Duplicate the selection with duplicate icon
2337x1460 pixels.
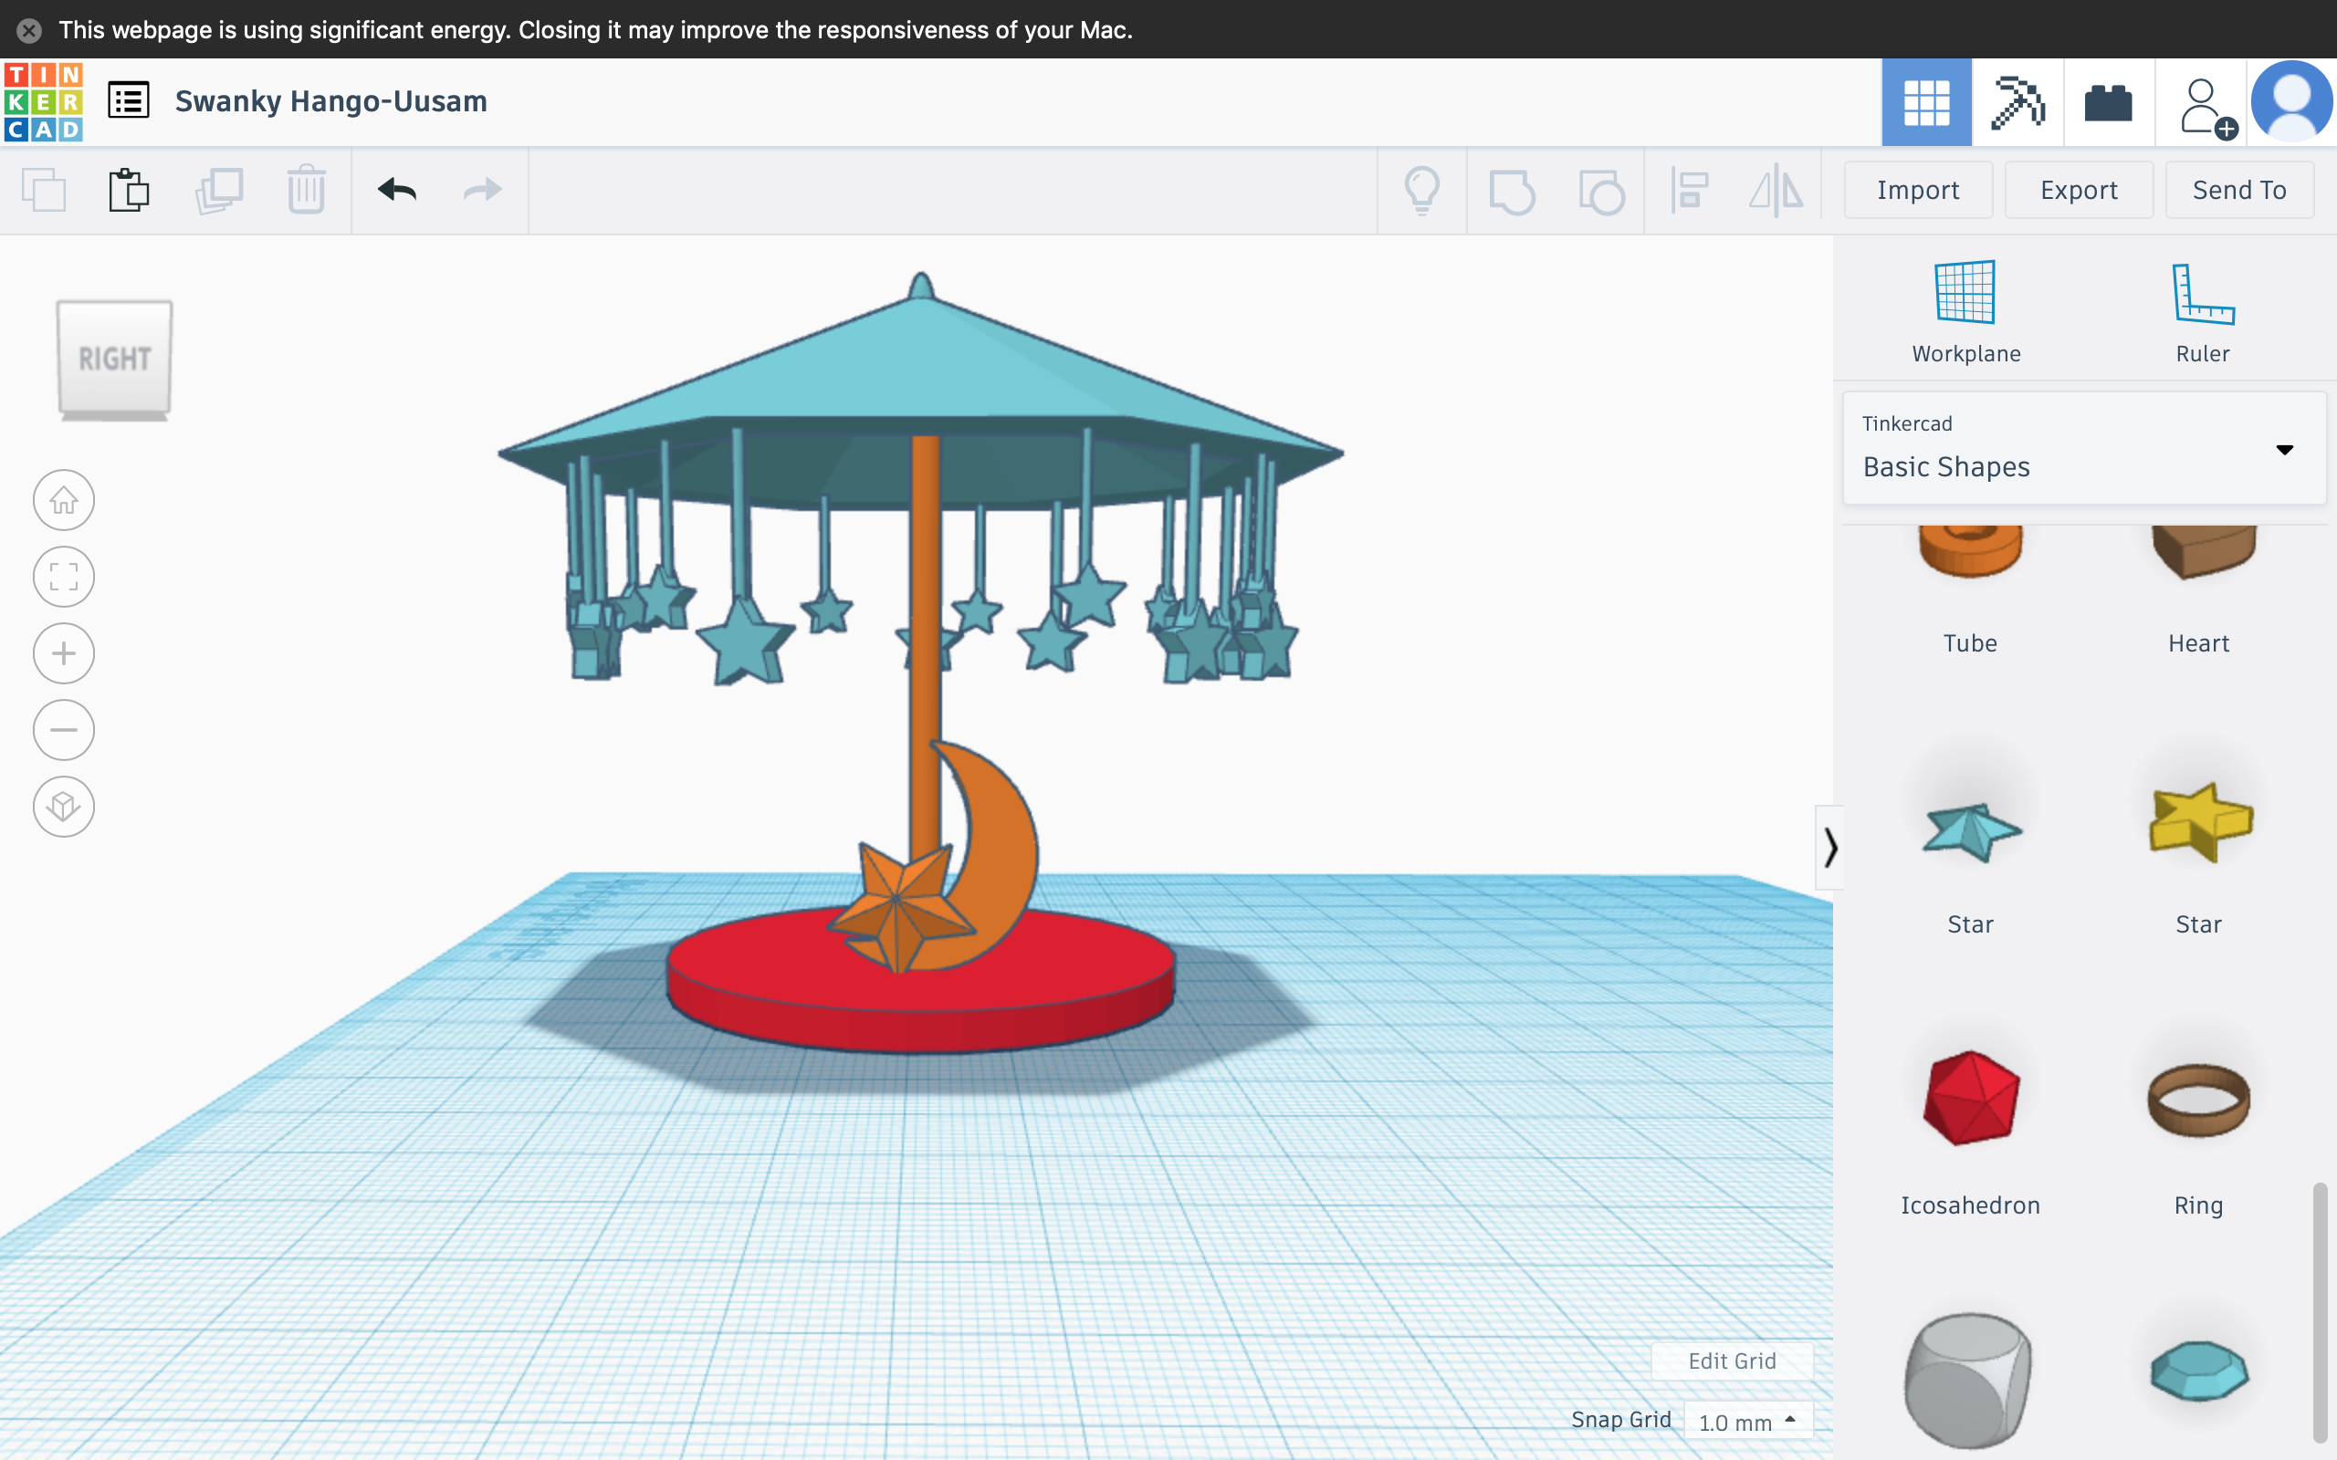pos(219,189)
